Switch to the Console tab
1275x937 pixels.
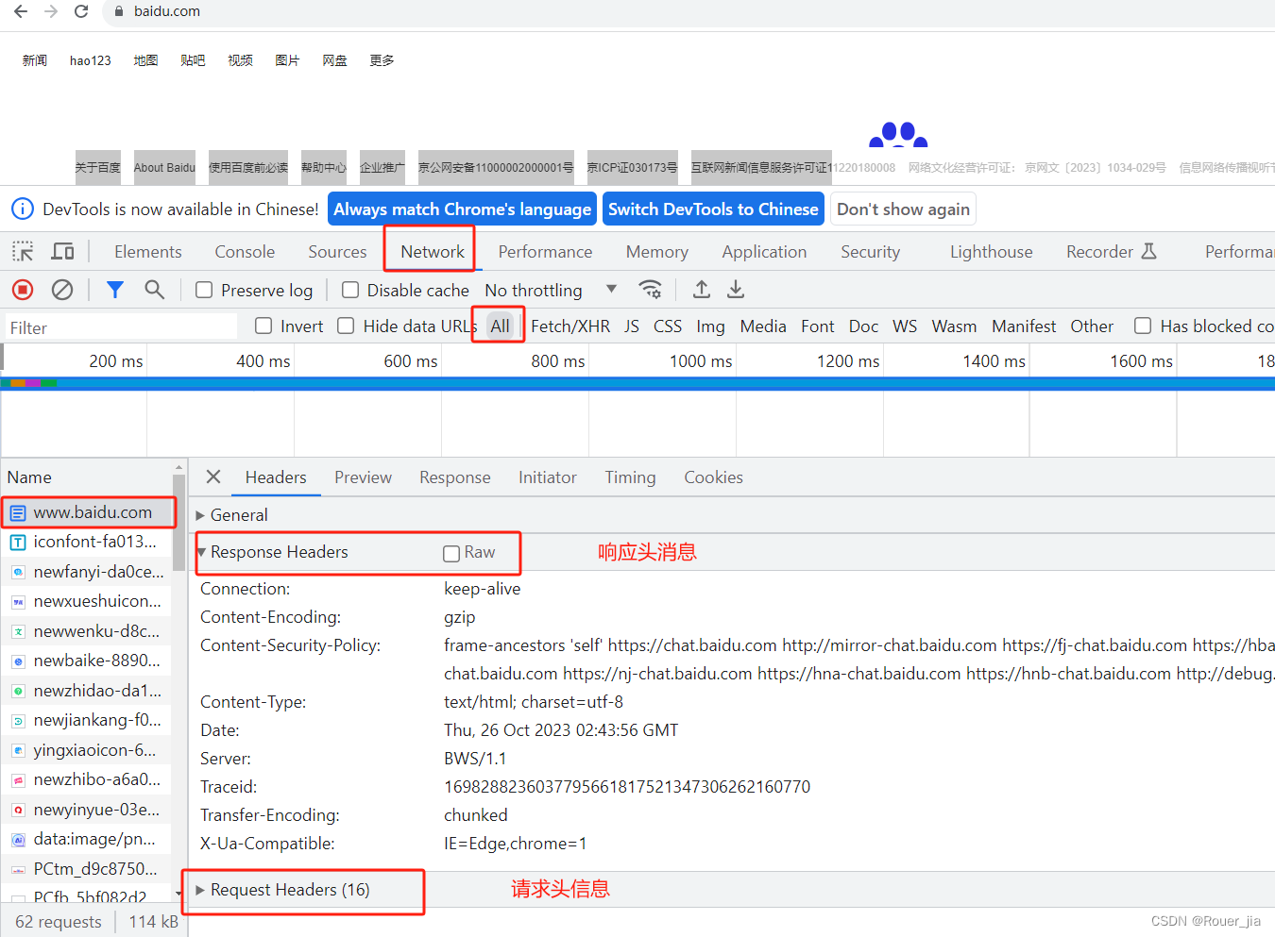click(x=245, y=251)
